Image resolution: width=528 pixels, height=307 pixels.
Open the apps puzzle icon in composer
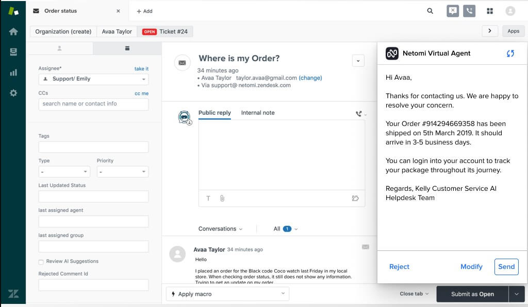click(x=355, y=198)
